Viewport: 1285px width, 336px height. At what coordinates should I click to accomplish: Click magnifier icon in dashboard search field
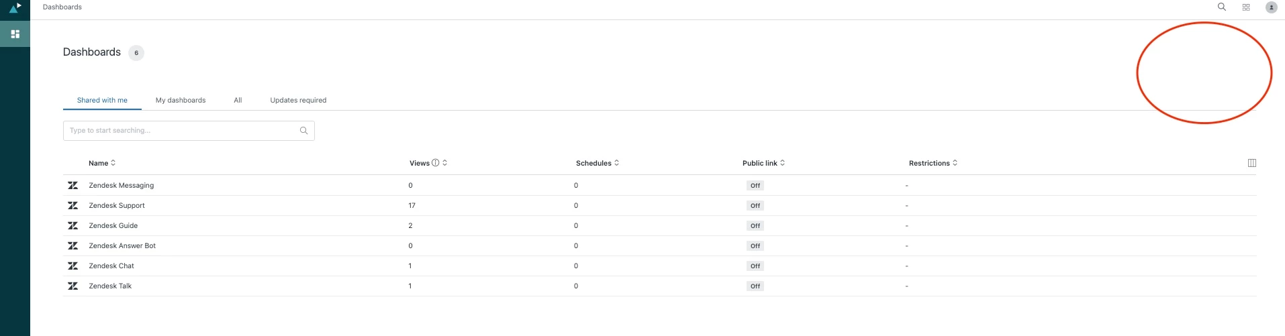[x=303, y=131]
